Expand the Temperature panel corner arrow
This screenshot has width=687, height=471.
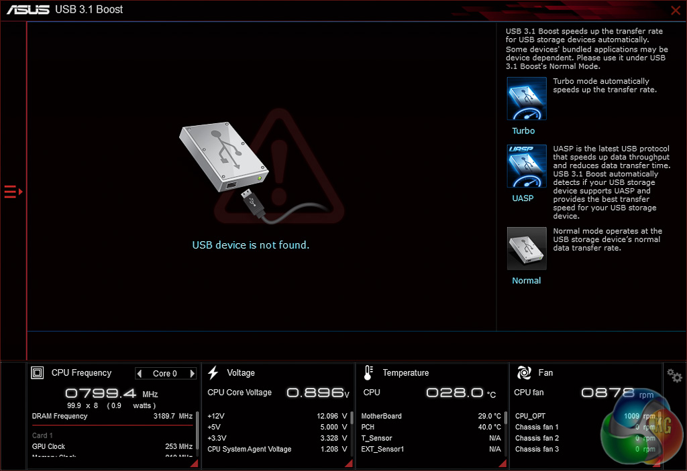(503, 463)
